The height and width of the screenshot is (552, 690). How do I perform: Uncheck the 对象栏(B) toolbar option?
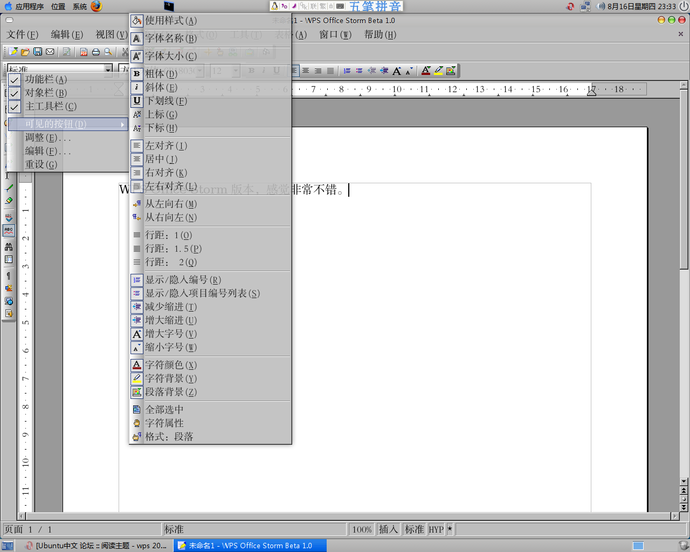pyautogui.click(x=67, y=93)
